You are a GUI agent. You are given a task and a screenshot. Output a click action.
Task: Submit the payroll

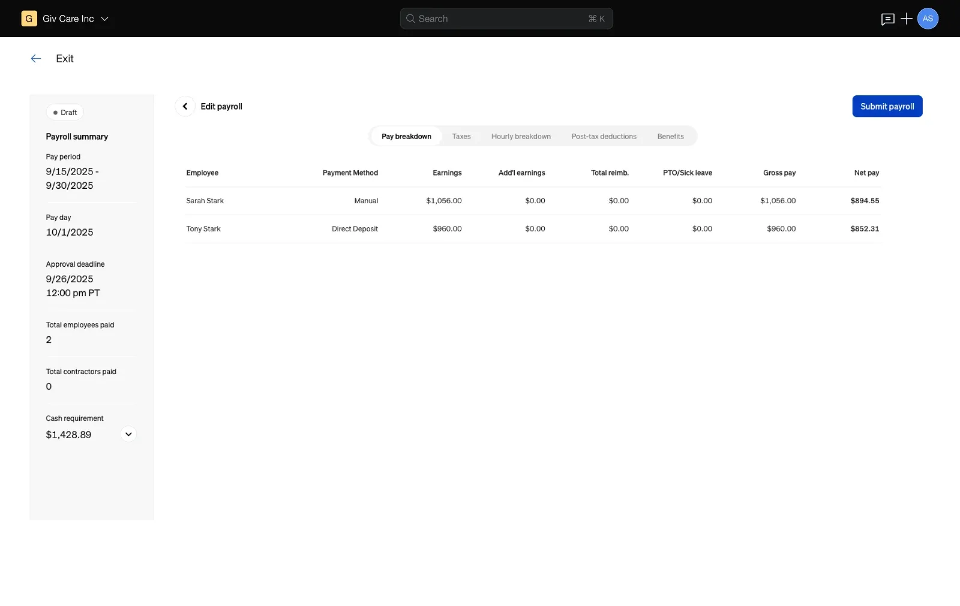click(x=887, y=106)
